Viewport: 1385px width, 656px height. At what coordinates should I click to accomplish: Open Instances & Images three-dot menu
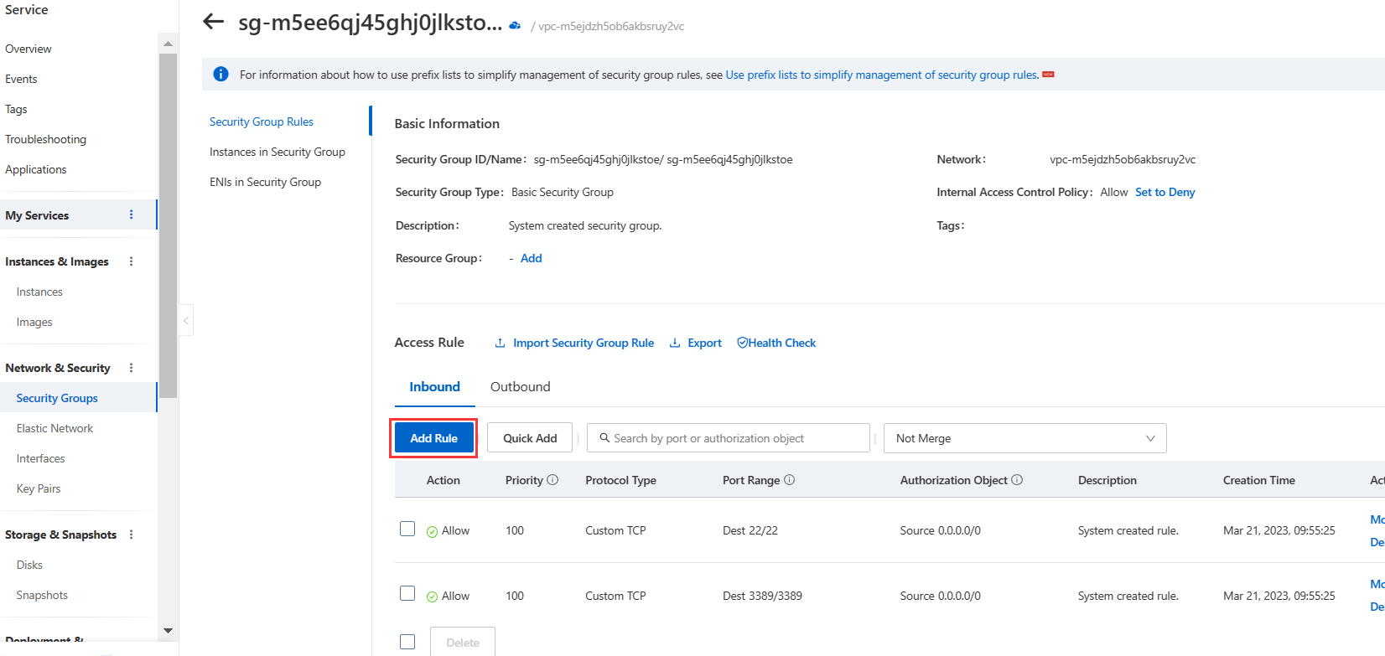(131, 261)
